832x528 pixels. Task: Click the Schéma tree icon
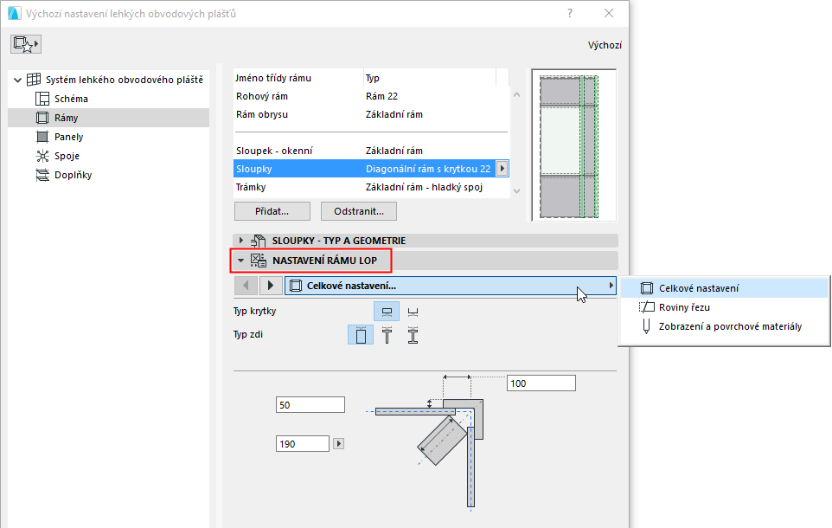42,99
